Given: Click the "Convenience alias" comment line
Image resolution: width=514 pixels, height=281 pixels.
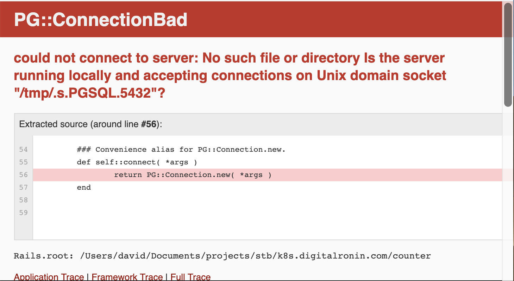Looking at the screenshot, I should [x=181, y=150].
